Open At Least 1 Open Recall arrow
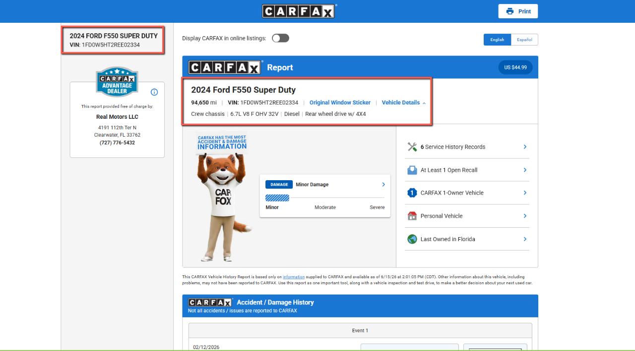The image size is (635, 351). pyautogui.click(x=525, y=170)
